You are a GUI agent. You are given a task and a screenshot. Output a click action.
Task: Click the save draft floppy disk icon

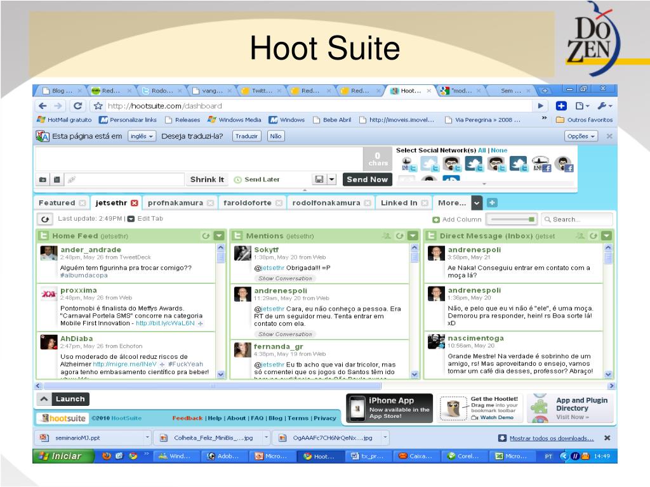click(x=319, y=179)
